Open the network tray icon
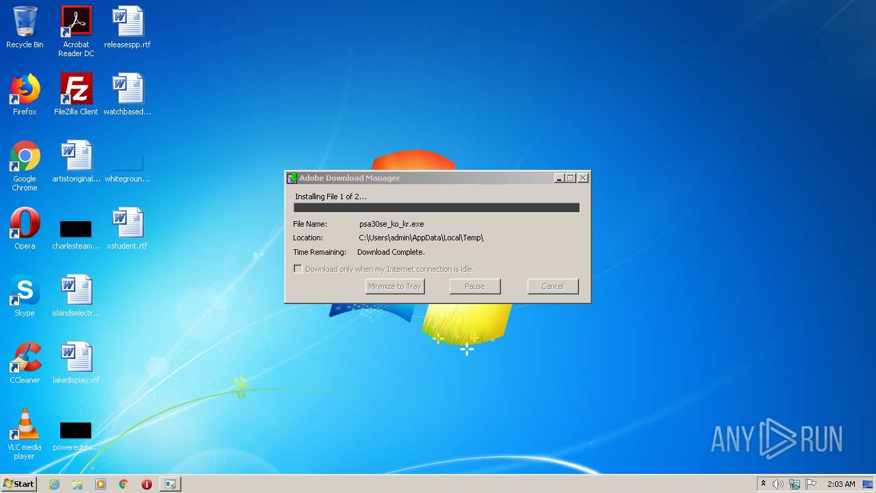Image resolution: width=876 pixels, height=493 pixels. pos(795,484)
